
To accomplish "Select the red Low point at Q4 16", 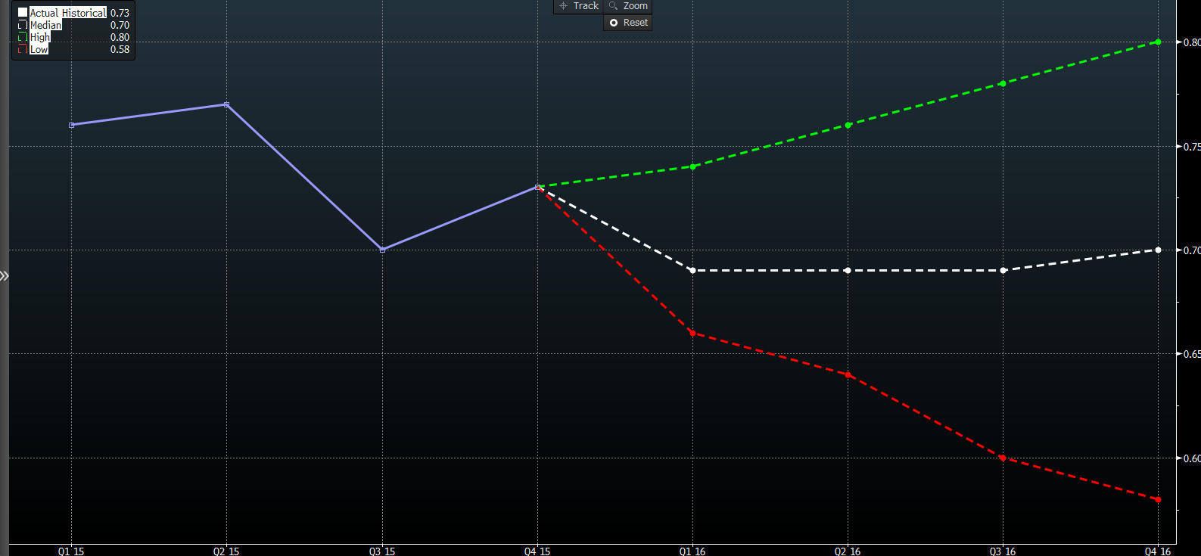I will pyautogui.click(x=1158, y=499).
